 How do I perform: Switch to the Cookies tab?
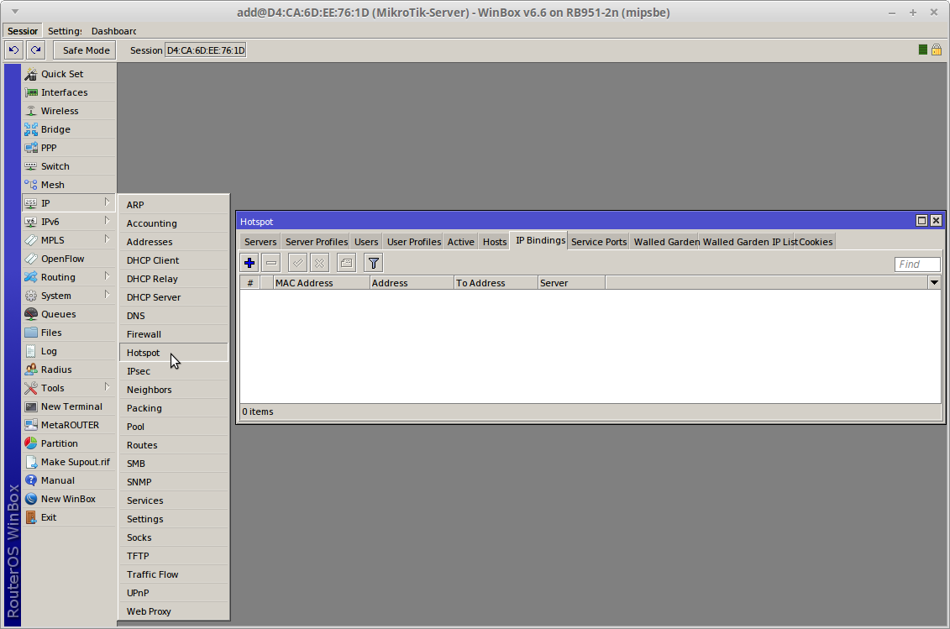click(x=816, y=242)
